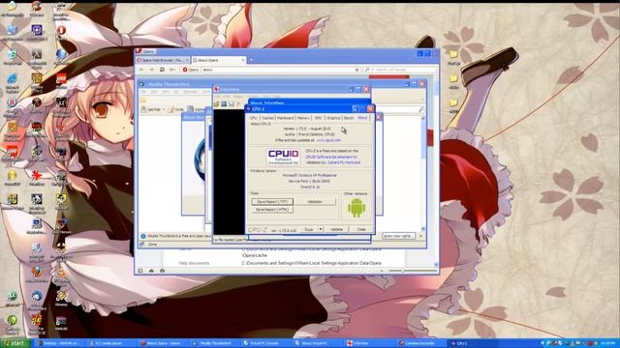Open the CPUID Software Development Kit link

point(331,157)
